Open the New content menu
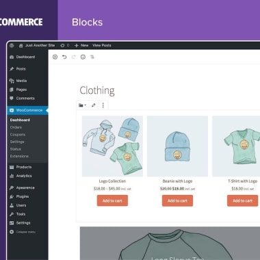Image resolution: width=260 pixels, height=260 pixels. (81, 45)
